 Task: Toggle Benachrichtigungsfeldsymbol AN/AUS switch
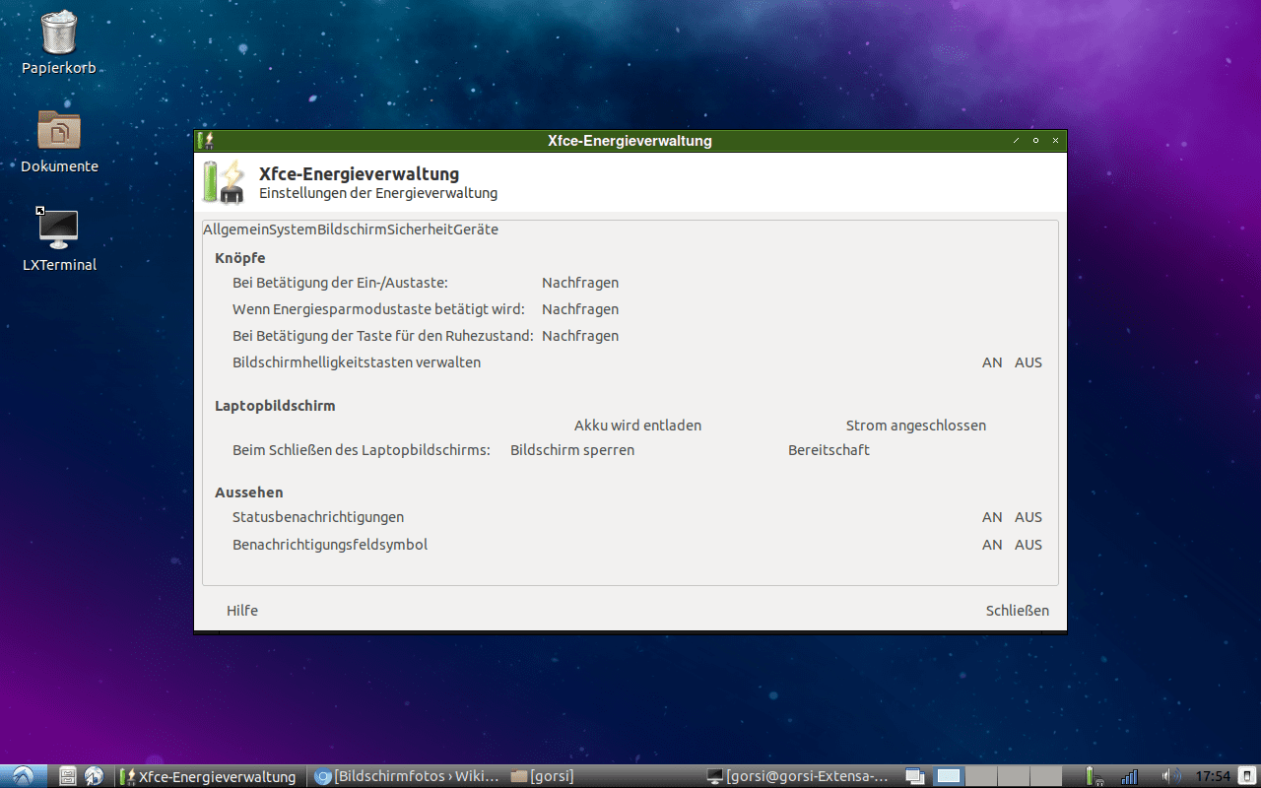point(1012,545)
